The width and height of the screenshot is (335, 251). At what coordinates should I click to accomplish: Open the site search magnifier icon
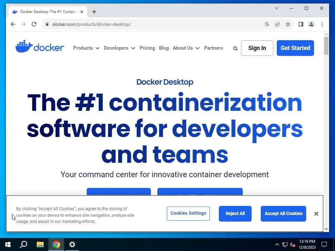pyautogui.click(x=235, y=48)
